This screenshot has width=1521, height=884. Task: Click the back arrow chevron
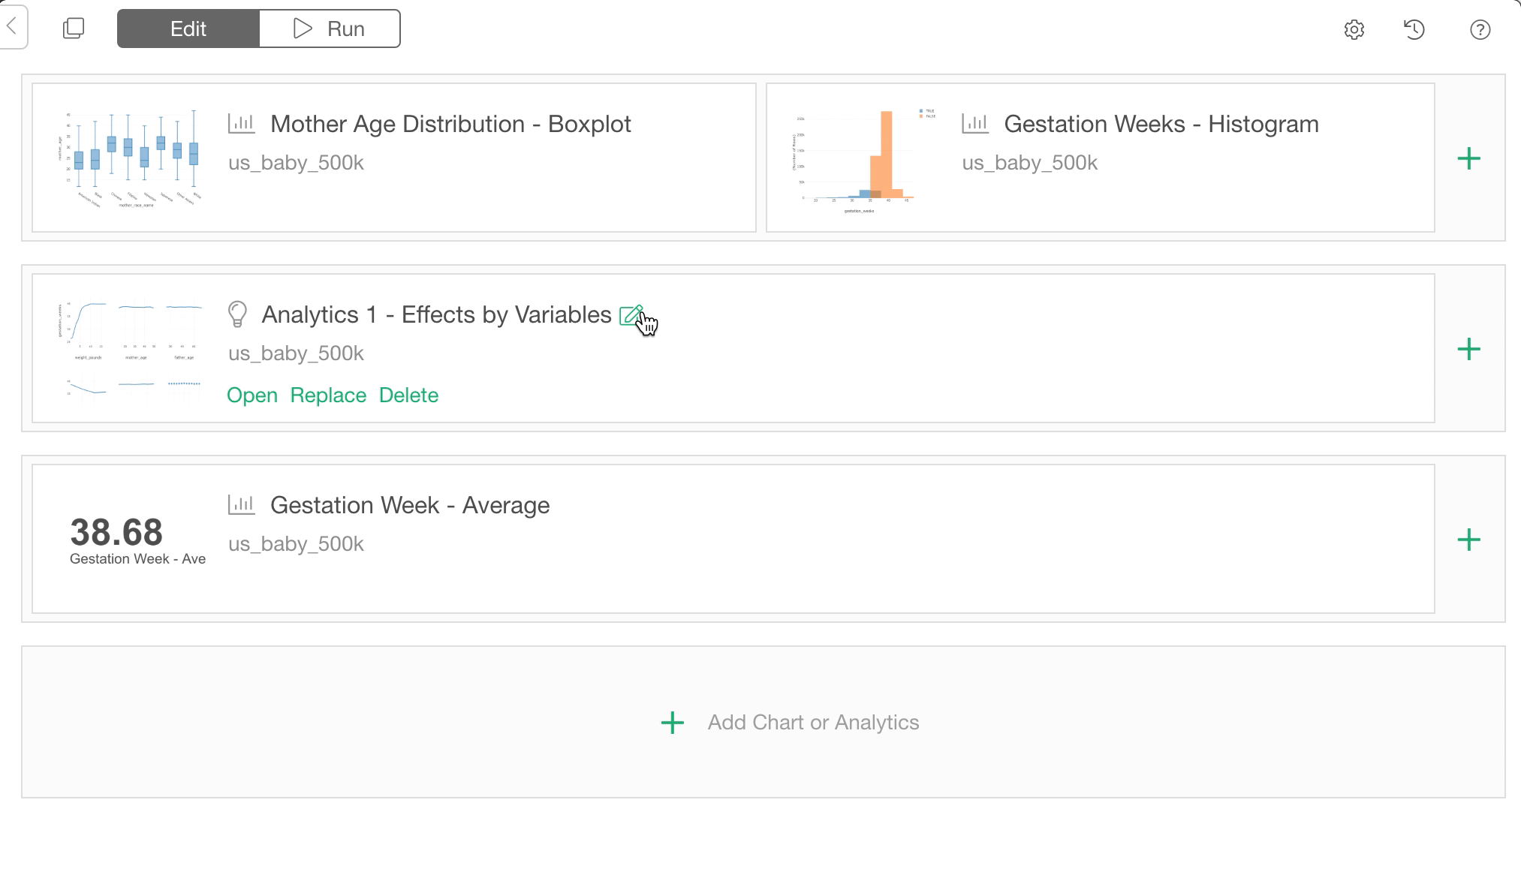pos(11,27)
